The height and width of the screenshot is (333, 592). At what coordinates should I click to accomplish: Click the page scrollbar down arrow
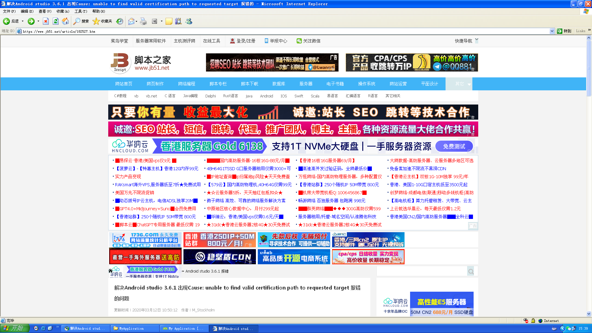click(x=589, y=314)
